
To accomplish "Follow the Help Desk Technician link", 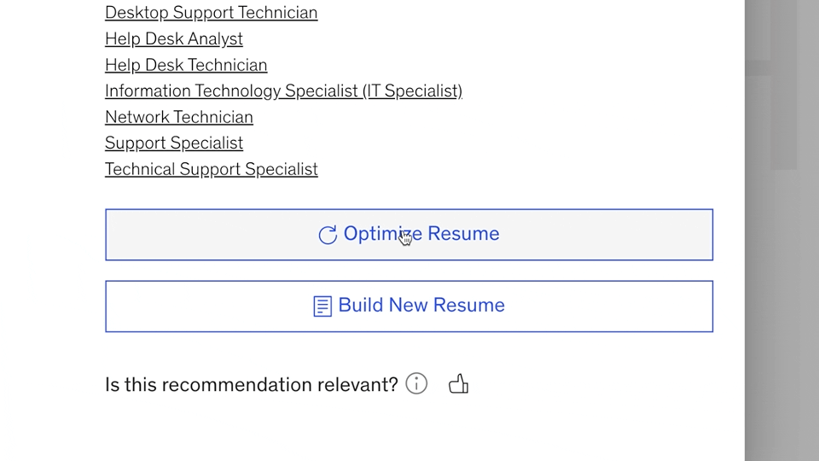I will tap(186, 65).
